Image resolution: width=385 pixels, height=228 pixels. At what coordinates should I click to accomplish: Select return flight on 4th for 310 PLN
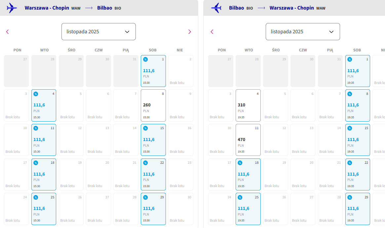(x=248, y=105)
